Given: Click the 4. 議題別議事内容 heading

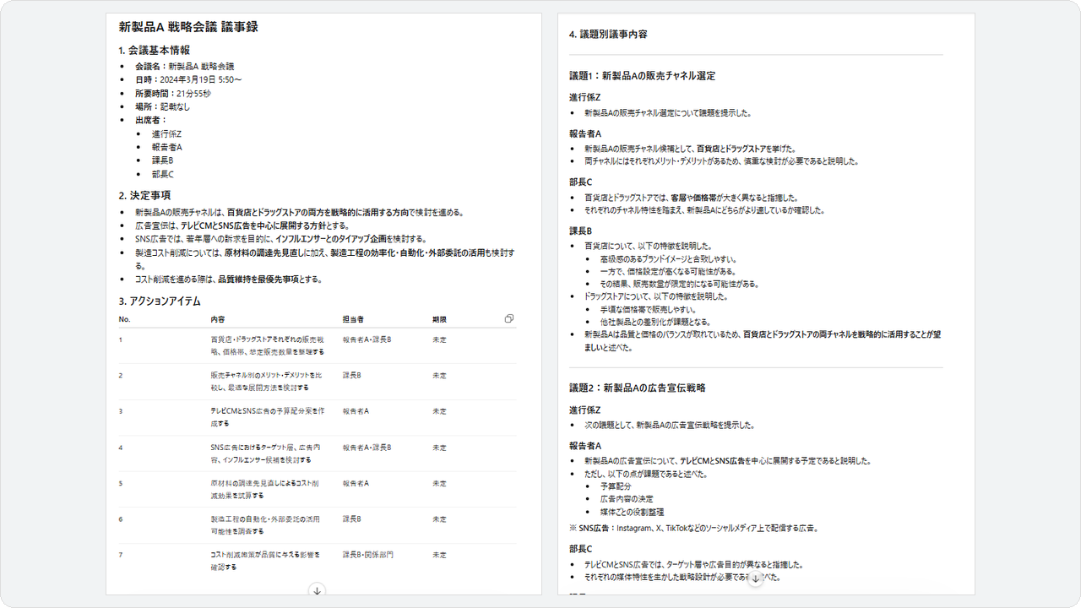Looking at the screenshot, I should 608,35.
